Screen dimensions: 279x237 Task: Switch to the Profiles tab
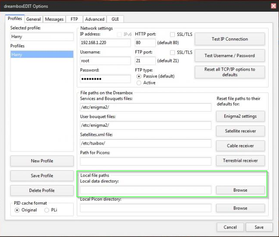coord(15,19)
